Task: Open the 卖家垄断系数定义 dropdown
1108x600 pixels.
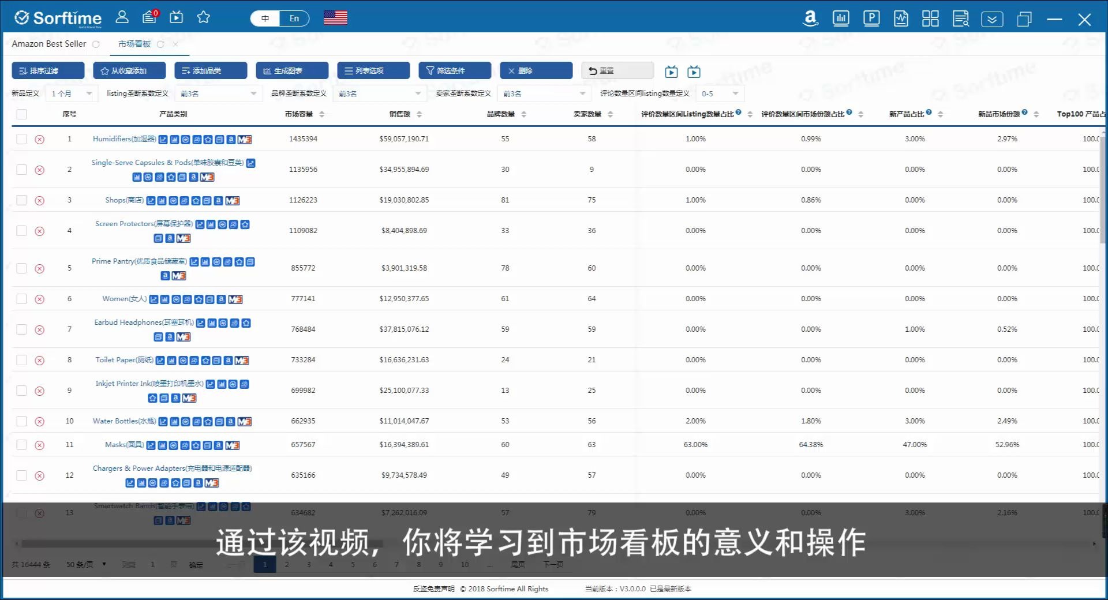Action: tap(544, 93)
